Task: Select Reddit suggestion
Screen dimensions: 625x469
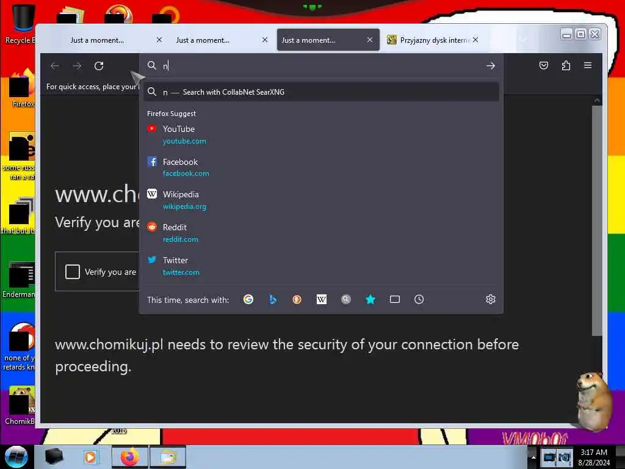Action: [321, 233]
